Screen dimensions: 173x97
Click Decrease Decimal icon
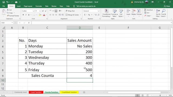[x=98, y=15]
